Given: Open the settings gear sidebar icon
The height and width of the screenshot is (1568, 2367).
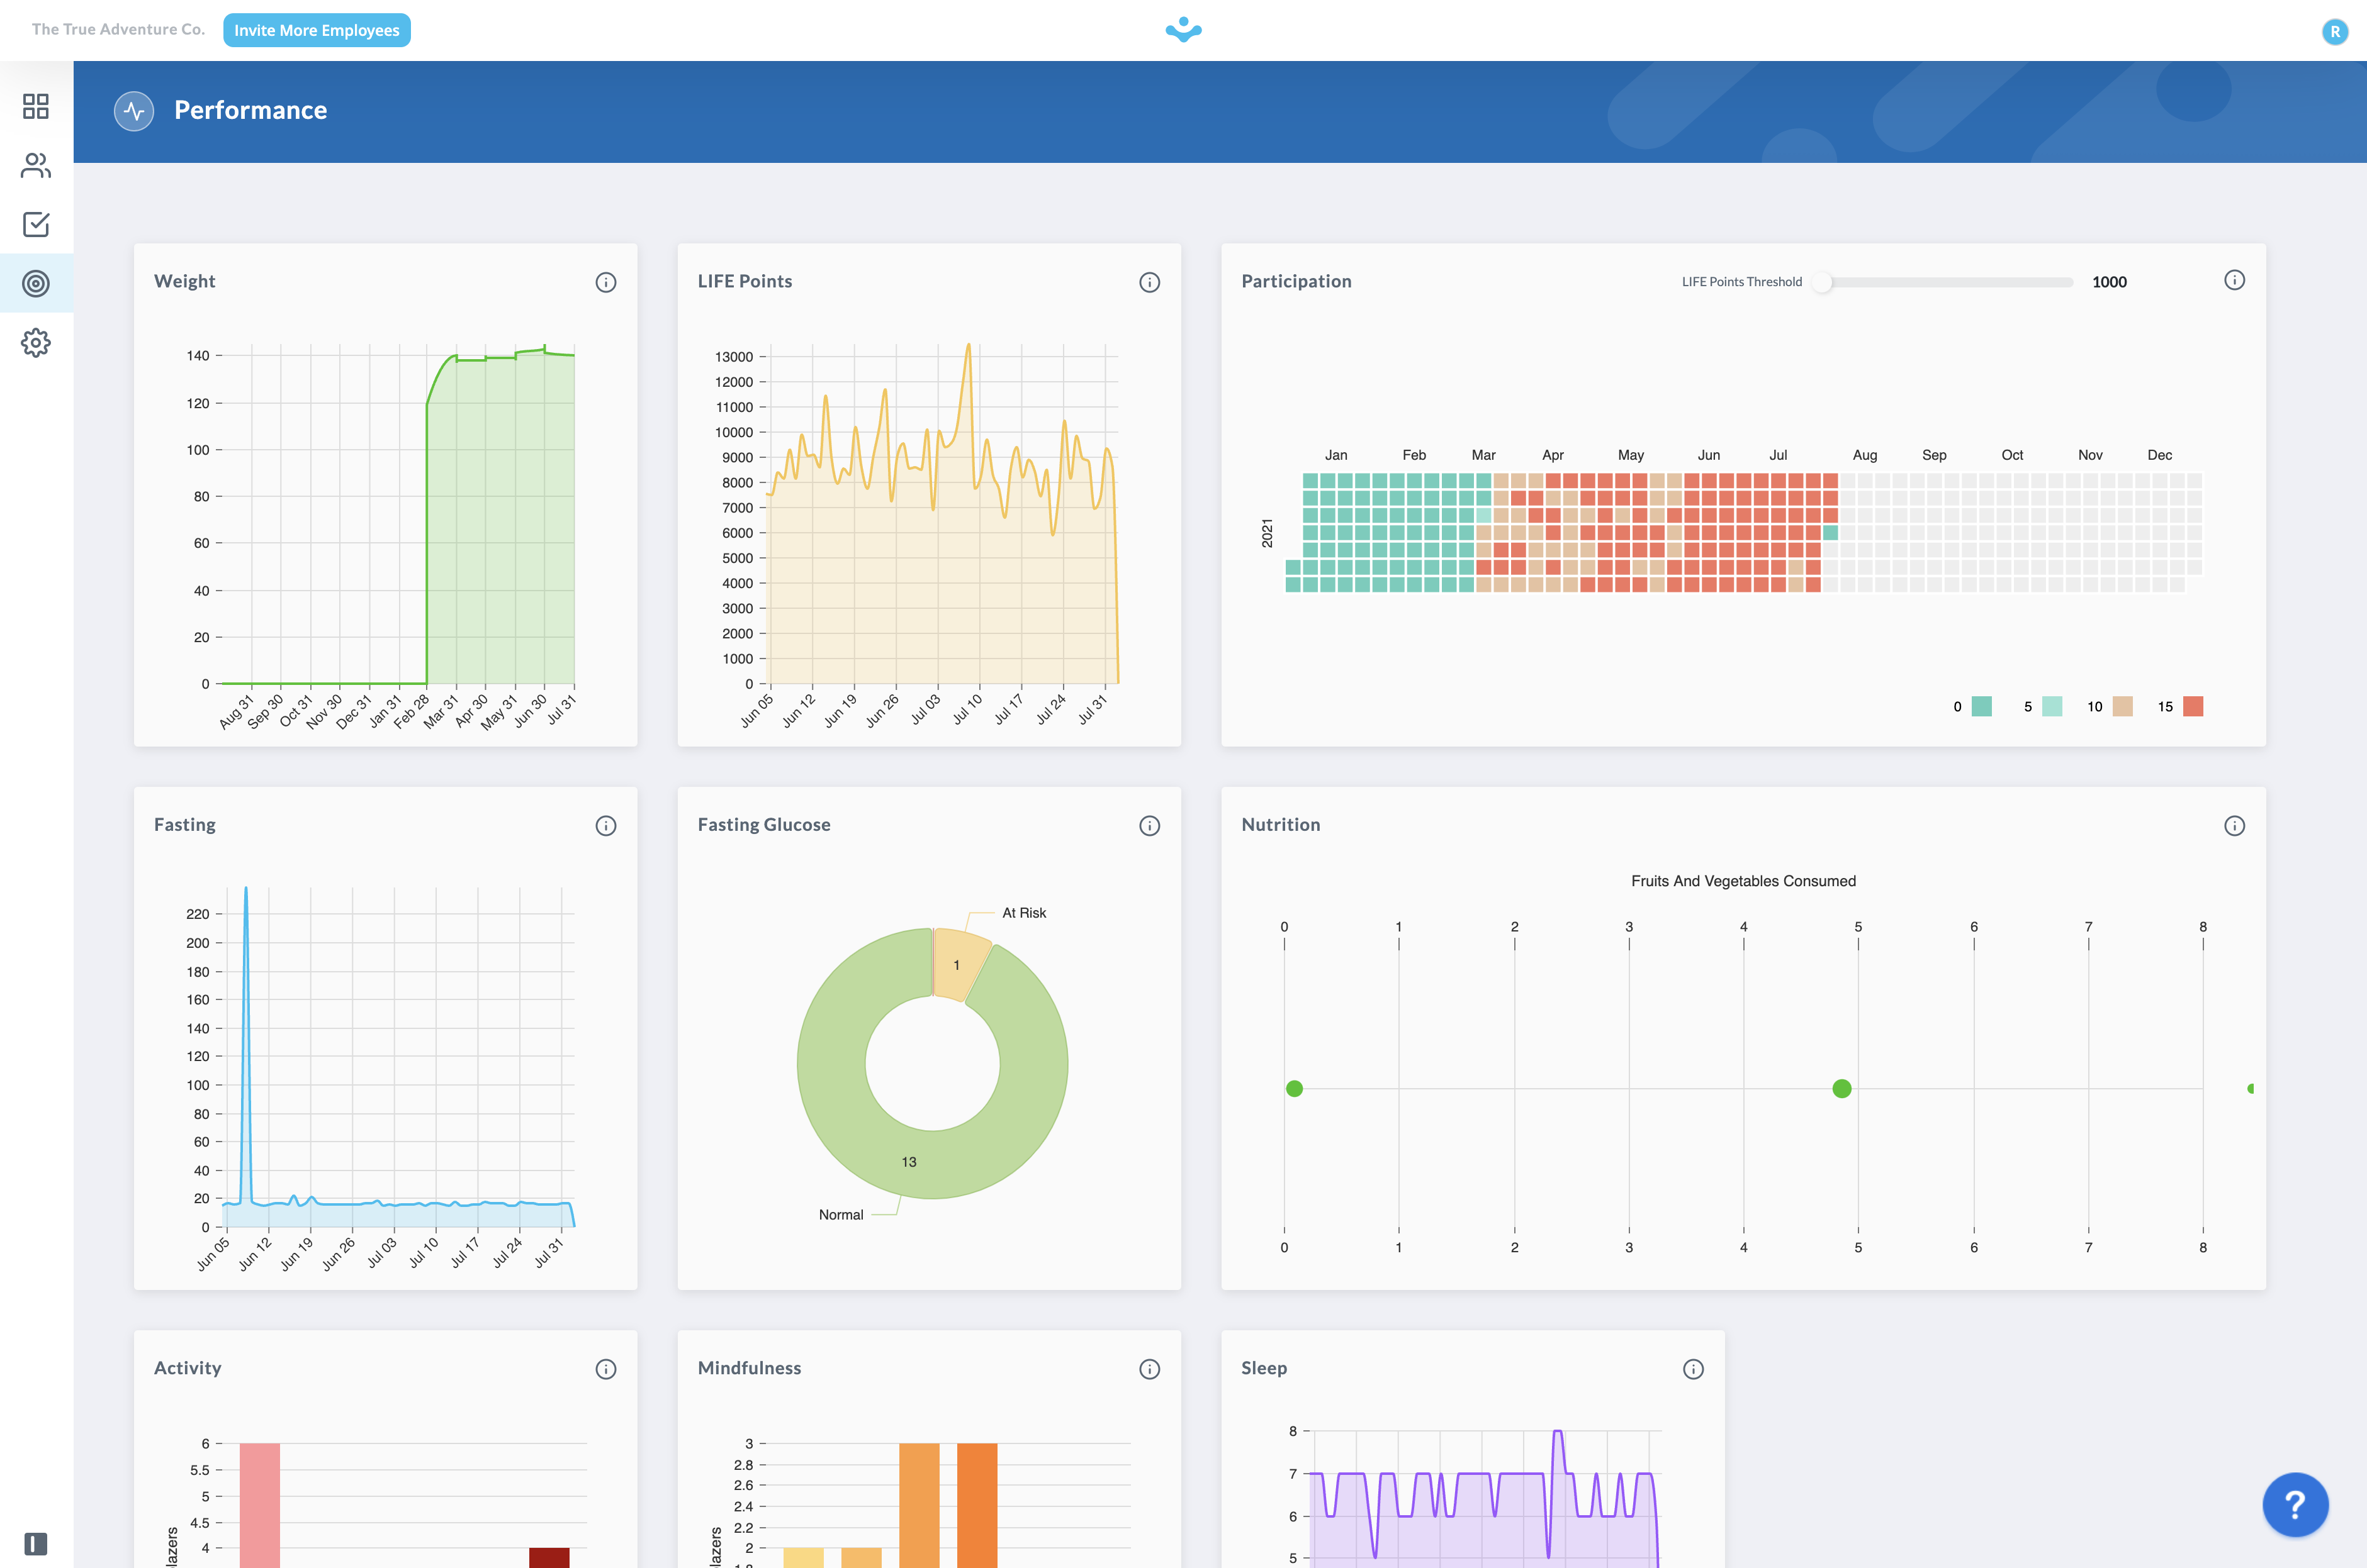Looking at the screenshot, I should pos(36,343).
